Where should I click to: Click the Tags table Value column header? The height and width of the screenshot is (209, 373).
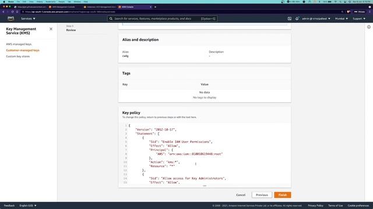[205, 84]
